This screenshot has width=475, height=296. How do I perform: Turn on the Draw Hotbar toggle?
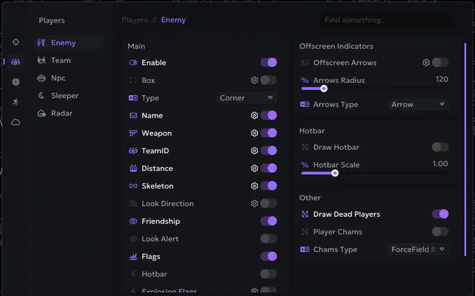click(440, 147)
